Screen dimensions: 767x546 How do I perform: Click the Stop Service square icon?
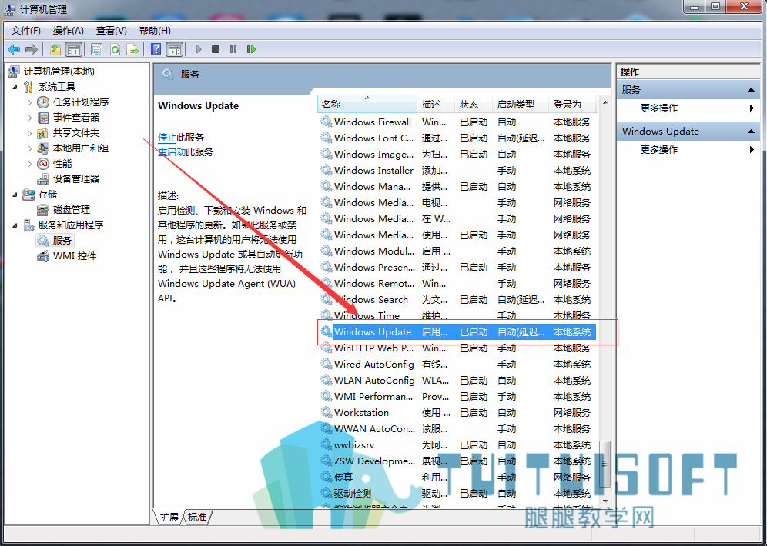pos(215,49)
